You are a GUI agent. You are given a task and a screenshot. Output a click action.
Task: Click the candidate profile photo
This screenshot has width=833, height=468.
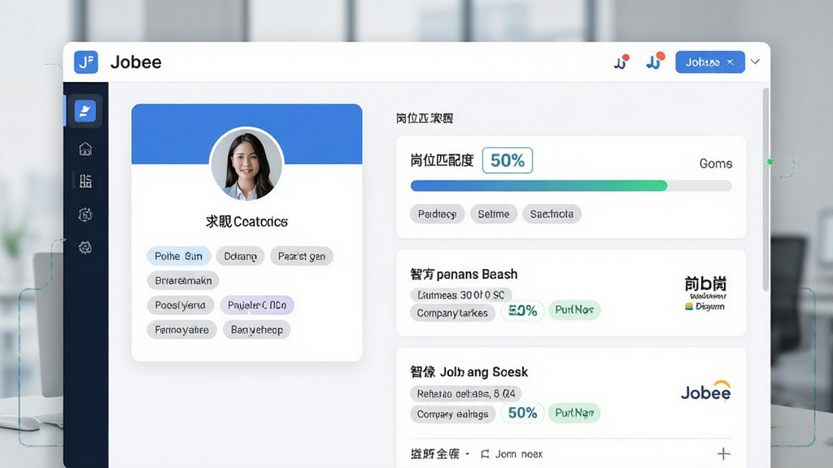tap(246, 164)
